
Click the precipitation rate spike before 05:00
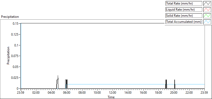tap(58, 82)
